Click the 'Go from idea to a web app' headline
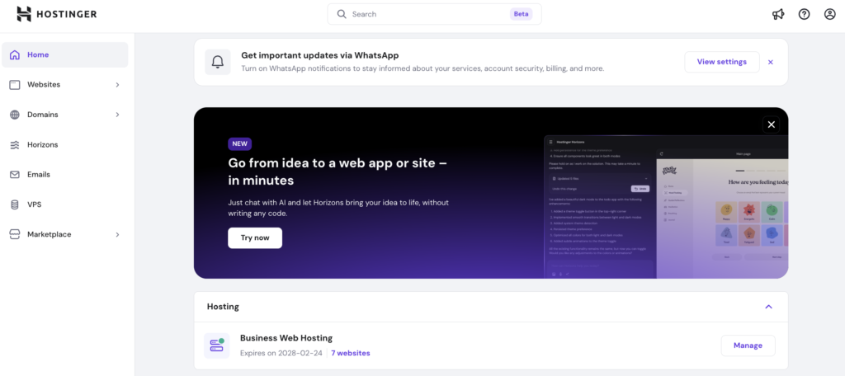Screen dimensions: 845x376 pyautogui.click(x=338, y=172)
